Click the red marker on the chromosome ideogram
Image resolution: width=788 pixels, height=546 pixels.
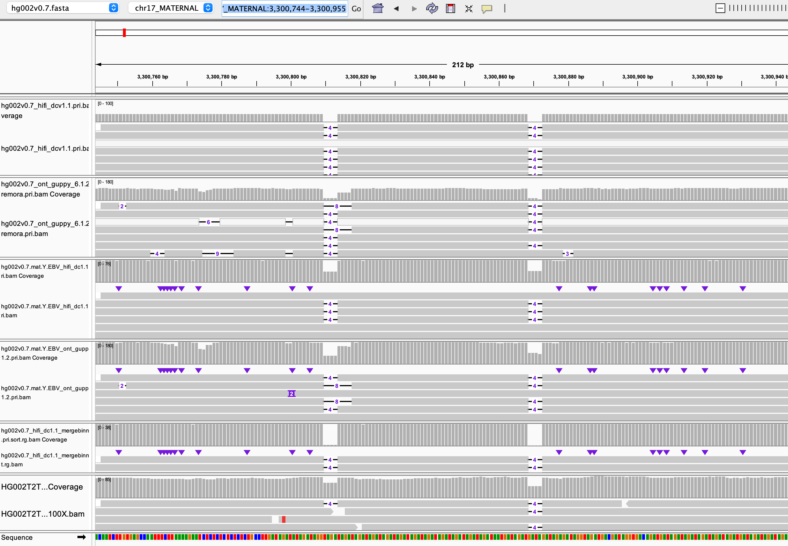point(124,33)
